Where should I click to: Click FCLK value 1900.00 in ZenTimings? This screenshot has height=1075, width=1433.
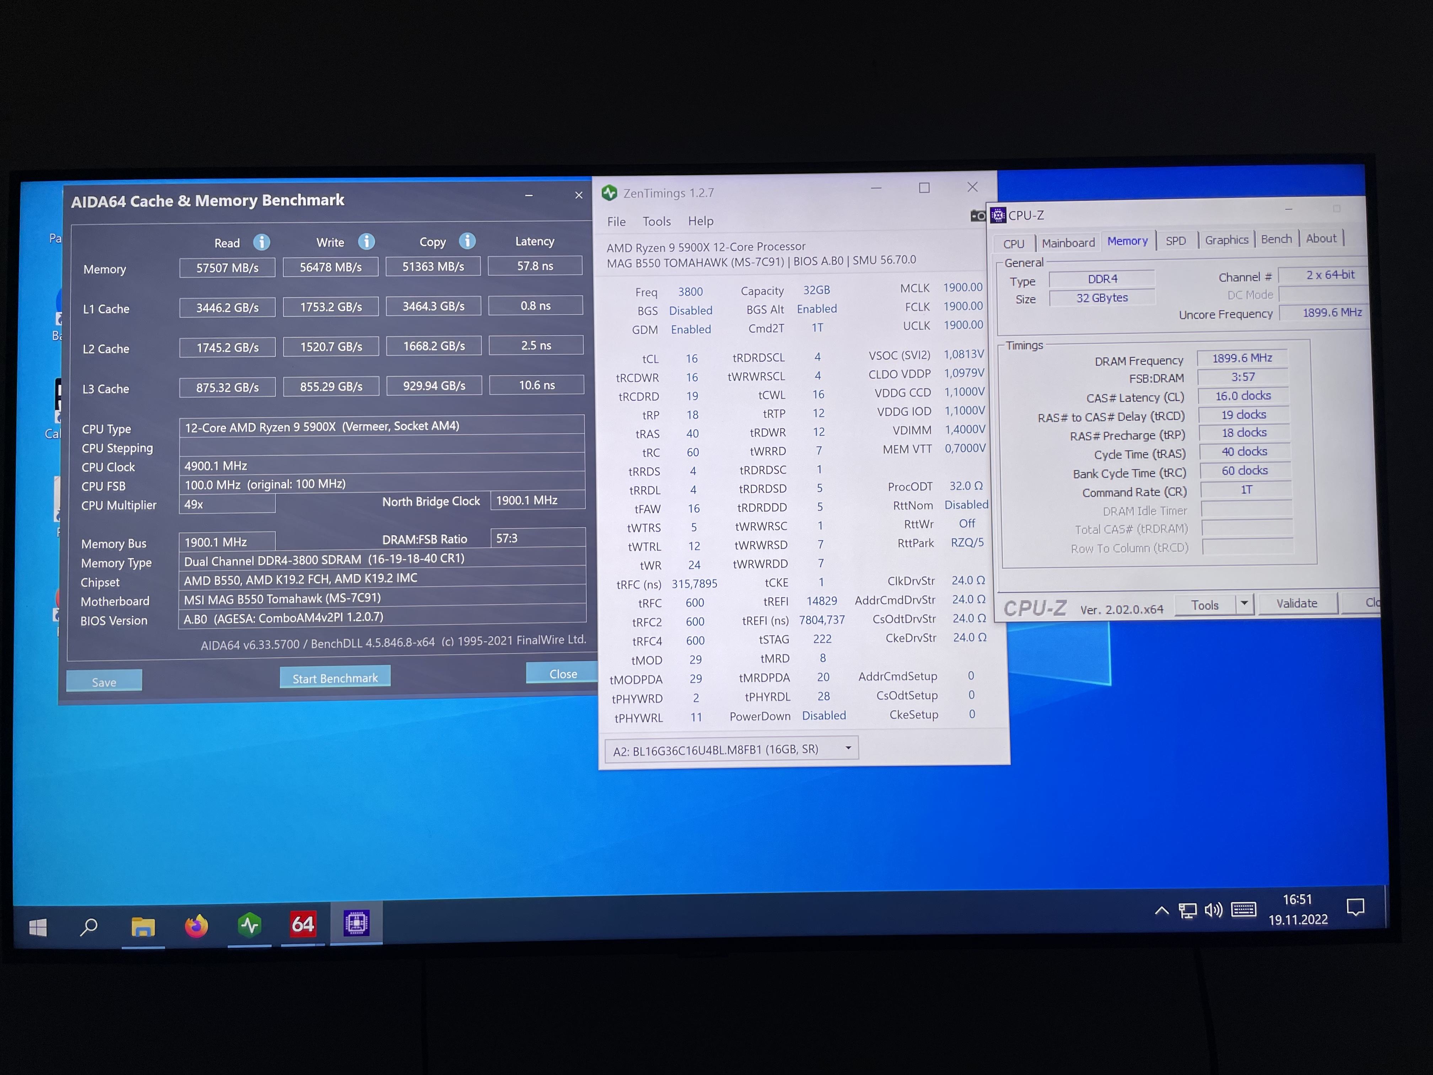(x=963, y=306)
